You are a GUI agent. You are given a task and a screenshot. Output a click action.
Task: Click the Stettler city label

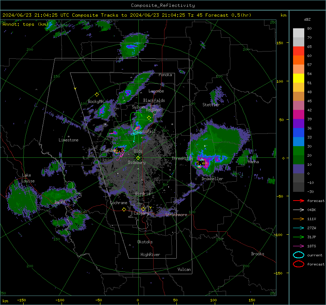(211, 105)
